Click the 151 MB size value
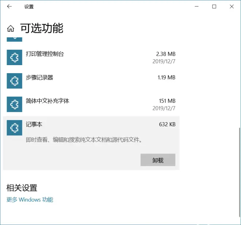The width and height of the screenshot is (241, 225). click(167, 101)
